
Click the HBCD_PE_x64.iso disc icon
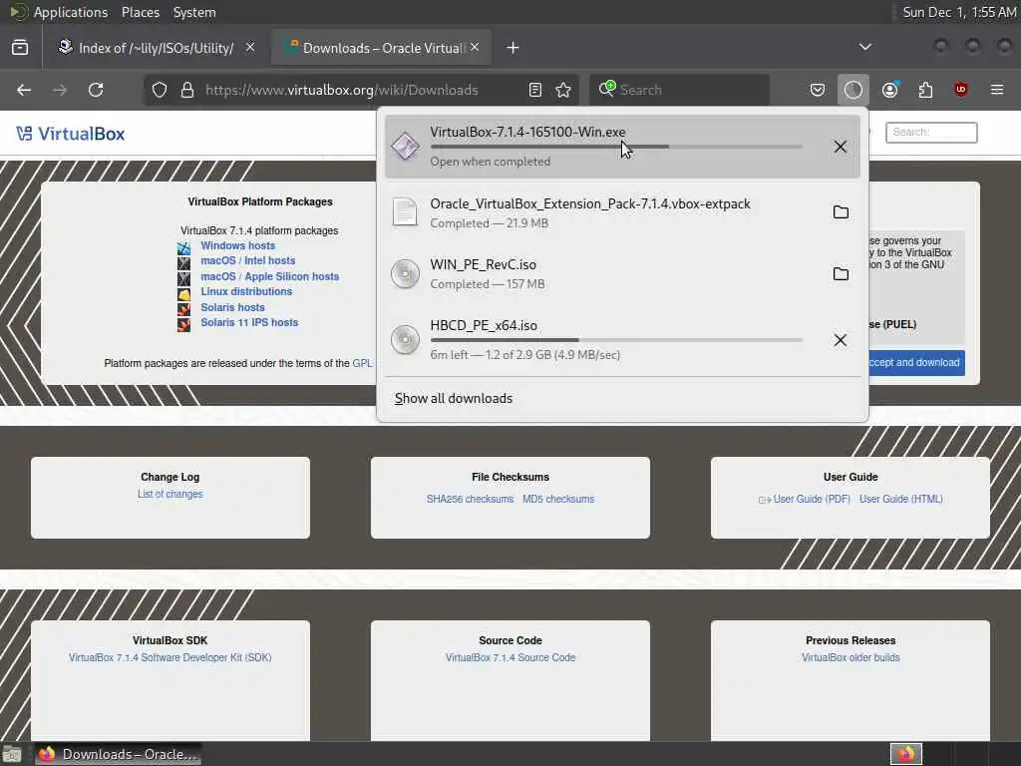pos(405,340)
